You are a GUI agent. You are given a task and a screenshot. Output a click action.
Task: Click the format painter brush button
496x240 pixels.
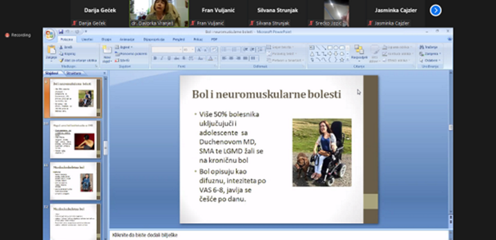click(78, 60)
